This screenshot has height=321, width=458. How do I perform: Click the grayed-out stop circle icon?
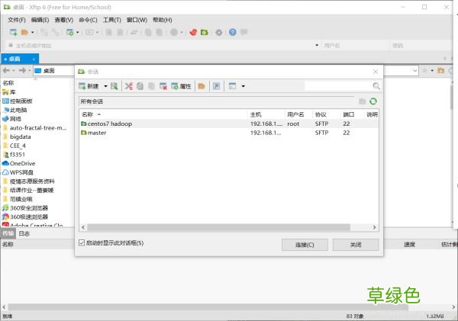click(174, 32)
